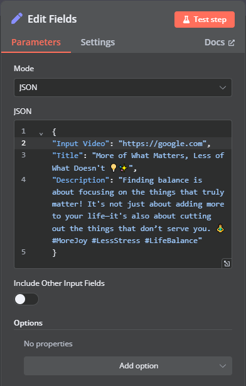Expand the Add option dropdown
Image resolution: width=246 pixels, height=386 pixels.
[x=128, y=366]
